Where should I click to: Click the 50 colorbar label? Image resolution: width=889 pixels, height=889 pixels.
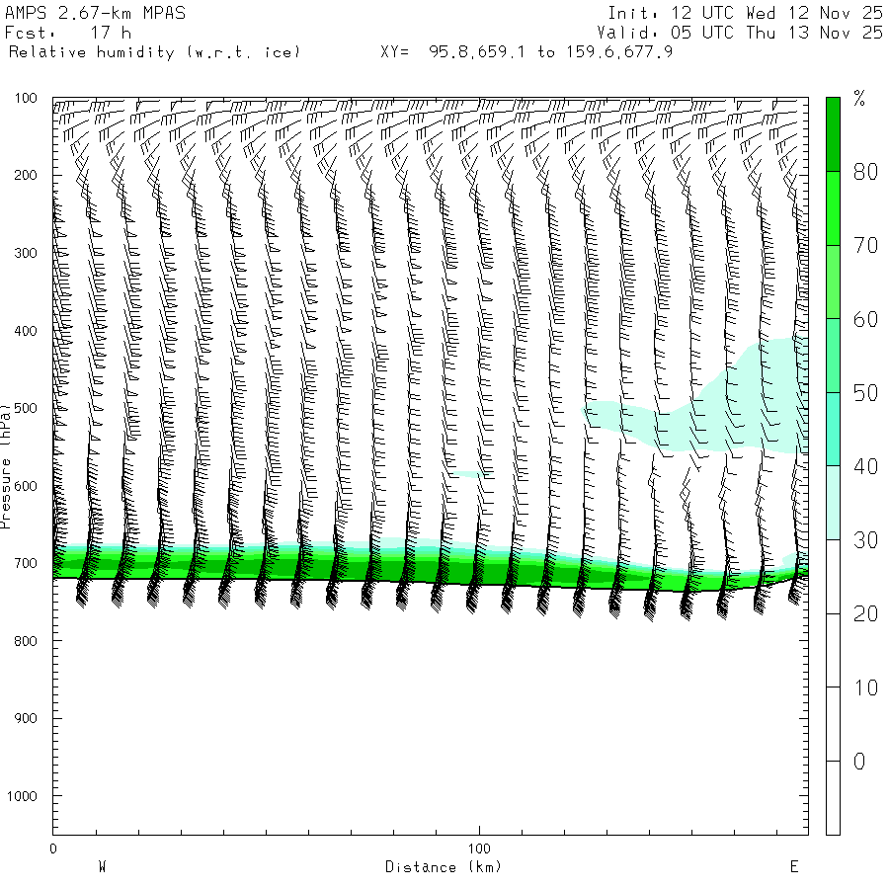[865, 393]
